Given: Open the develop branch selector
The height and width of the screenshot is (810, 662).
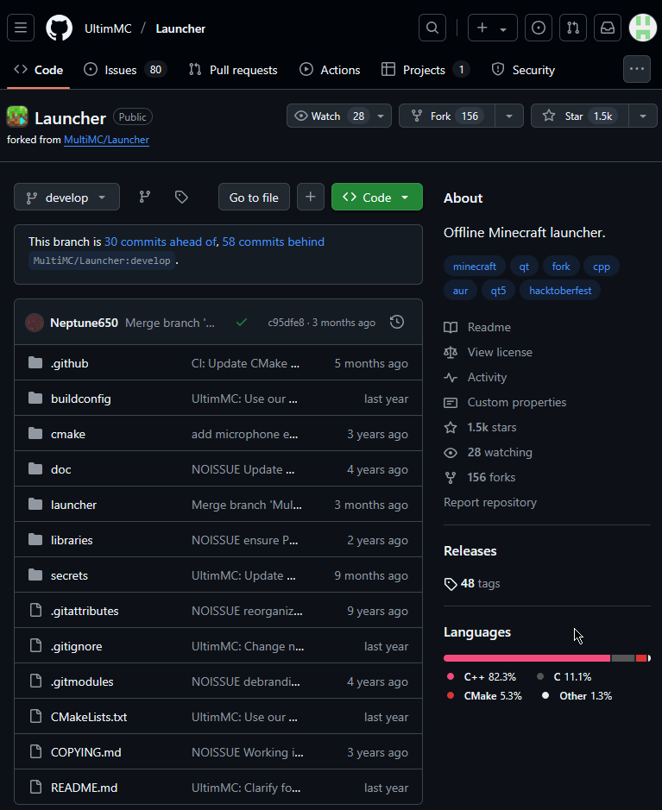Looking at the screenshot, I should [66, 197].
